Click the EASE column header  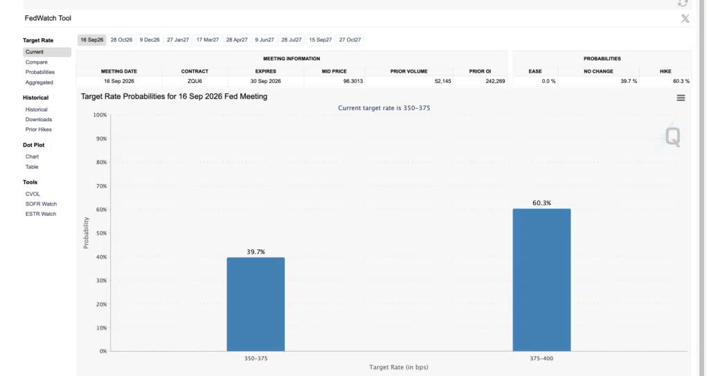[x=535, y=71]
